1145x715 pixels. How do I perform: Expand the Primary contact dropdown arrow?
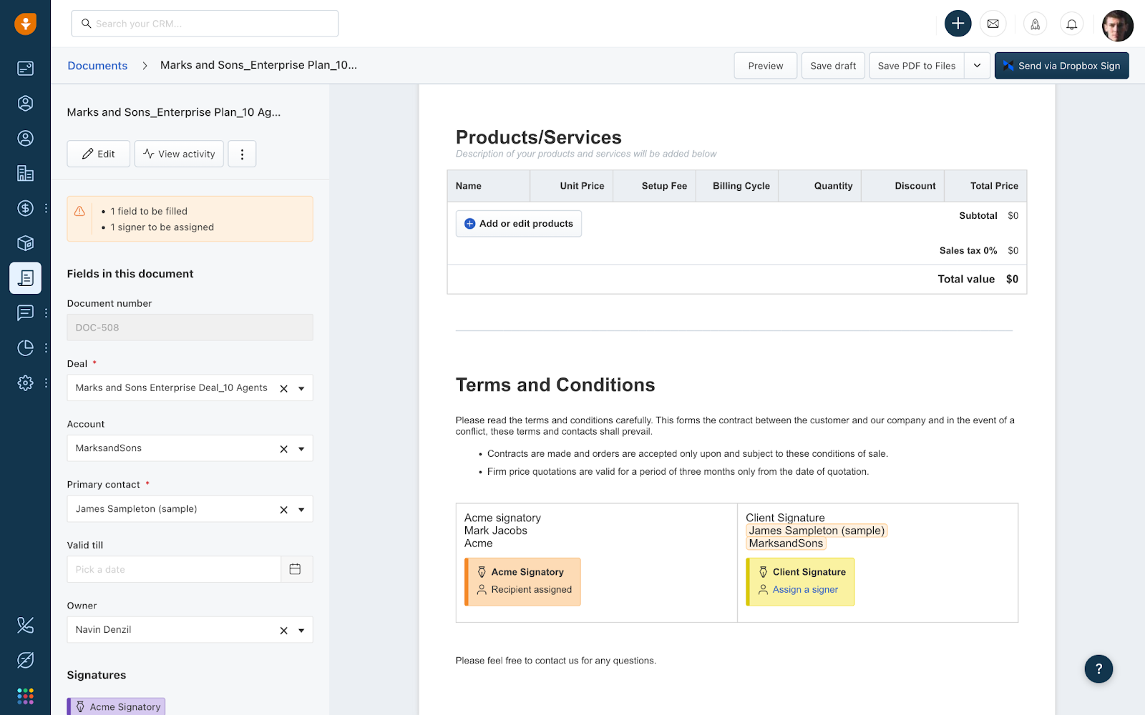(x=301, y=510)
